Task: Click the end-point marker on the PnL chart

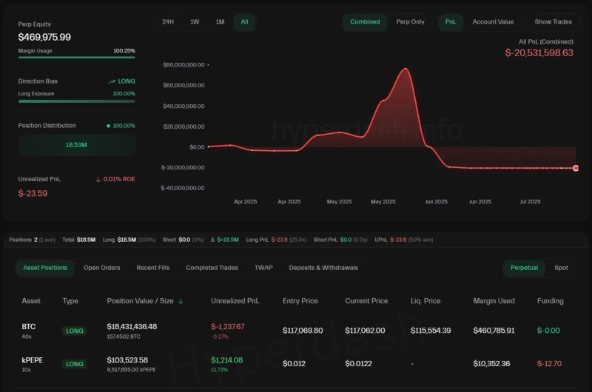Action: point(576,168)
